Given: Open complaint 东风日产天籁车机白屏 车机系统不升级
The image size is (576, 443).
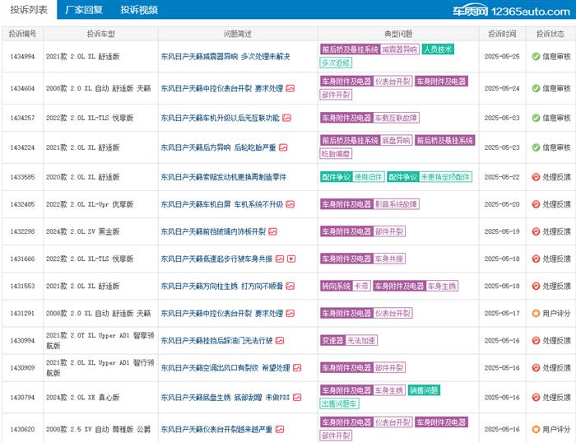Looking at the screenshot, I should coord(222,204).
